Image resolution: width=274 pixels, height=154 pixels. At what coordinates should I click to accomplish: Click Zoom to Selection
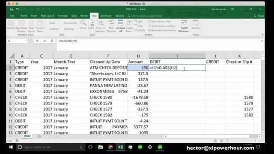100,26
